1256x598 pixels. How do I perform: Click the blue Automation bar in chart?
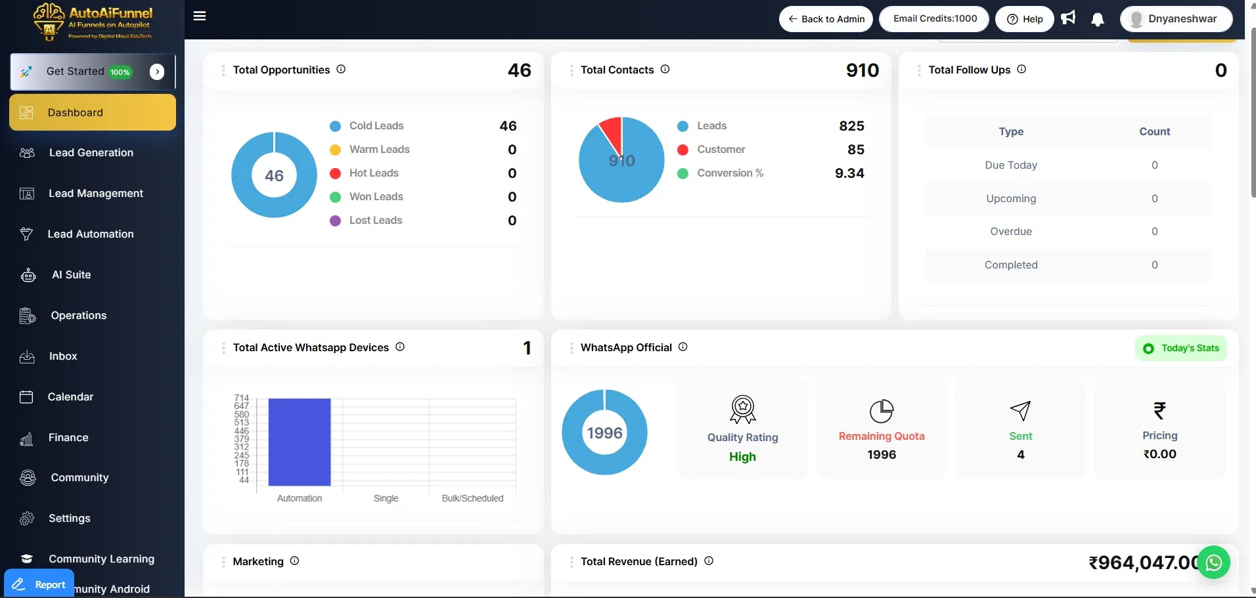[300, 442]
